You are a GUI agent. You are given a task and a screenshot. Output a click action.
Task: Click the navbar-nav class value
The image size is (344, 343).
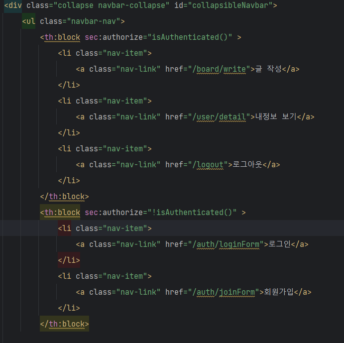(94, 21)
